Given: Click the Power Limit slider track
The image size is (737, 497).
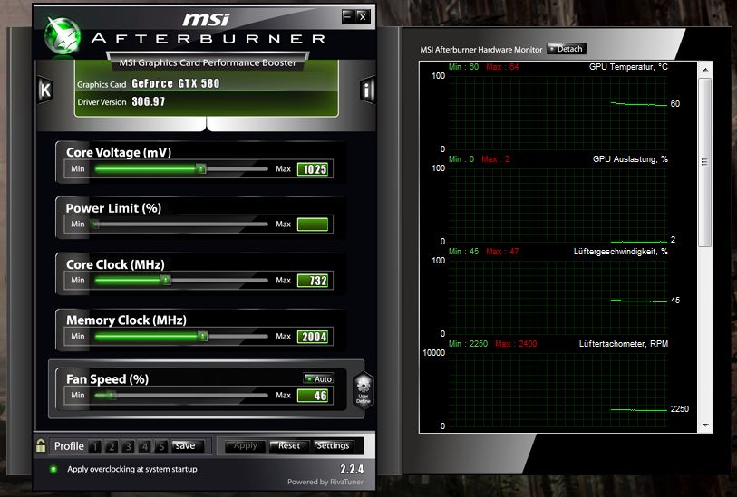Looking at the screenshot, I should pos(181,225).
